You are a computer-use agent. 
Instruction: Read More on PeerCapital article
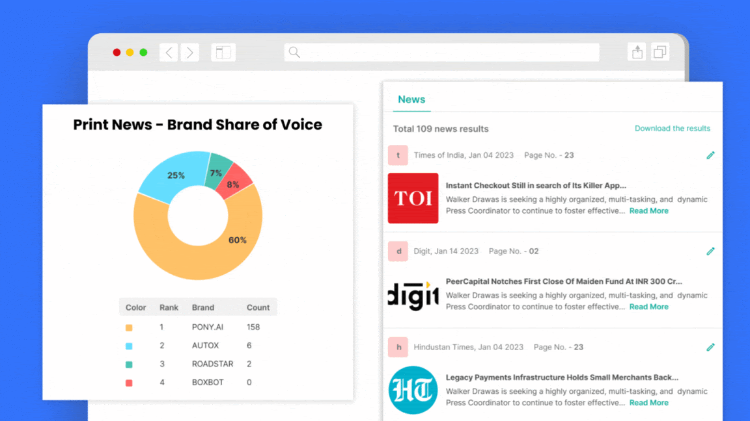pos(648,307)
